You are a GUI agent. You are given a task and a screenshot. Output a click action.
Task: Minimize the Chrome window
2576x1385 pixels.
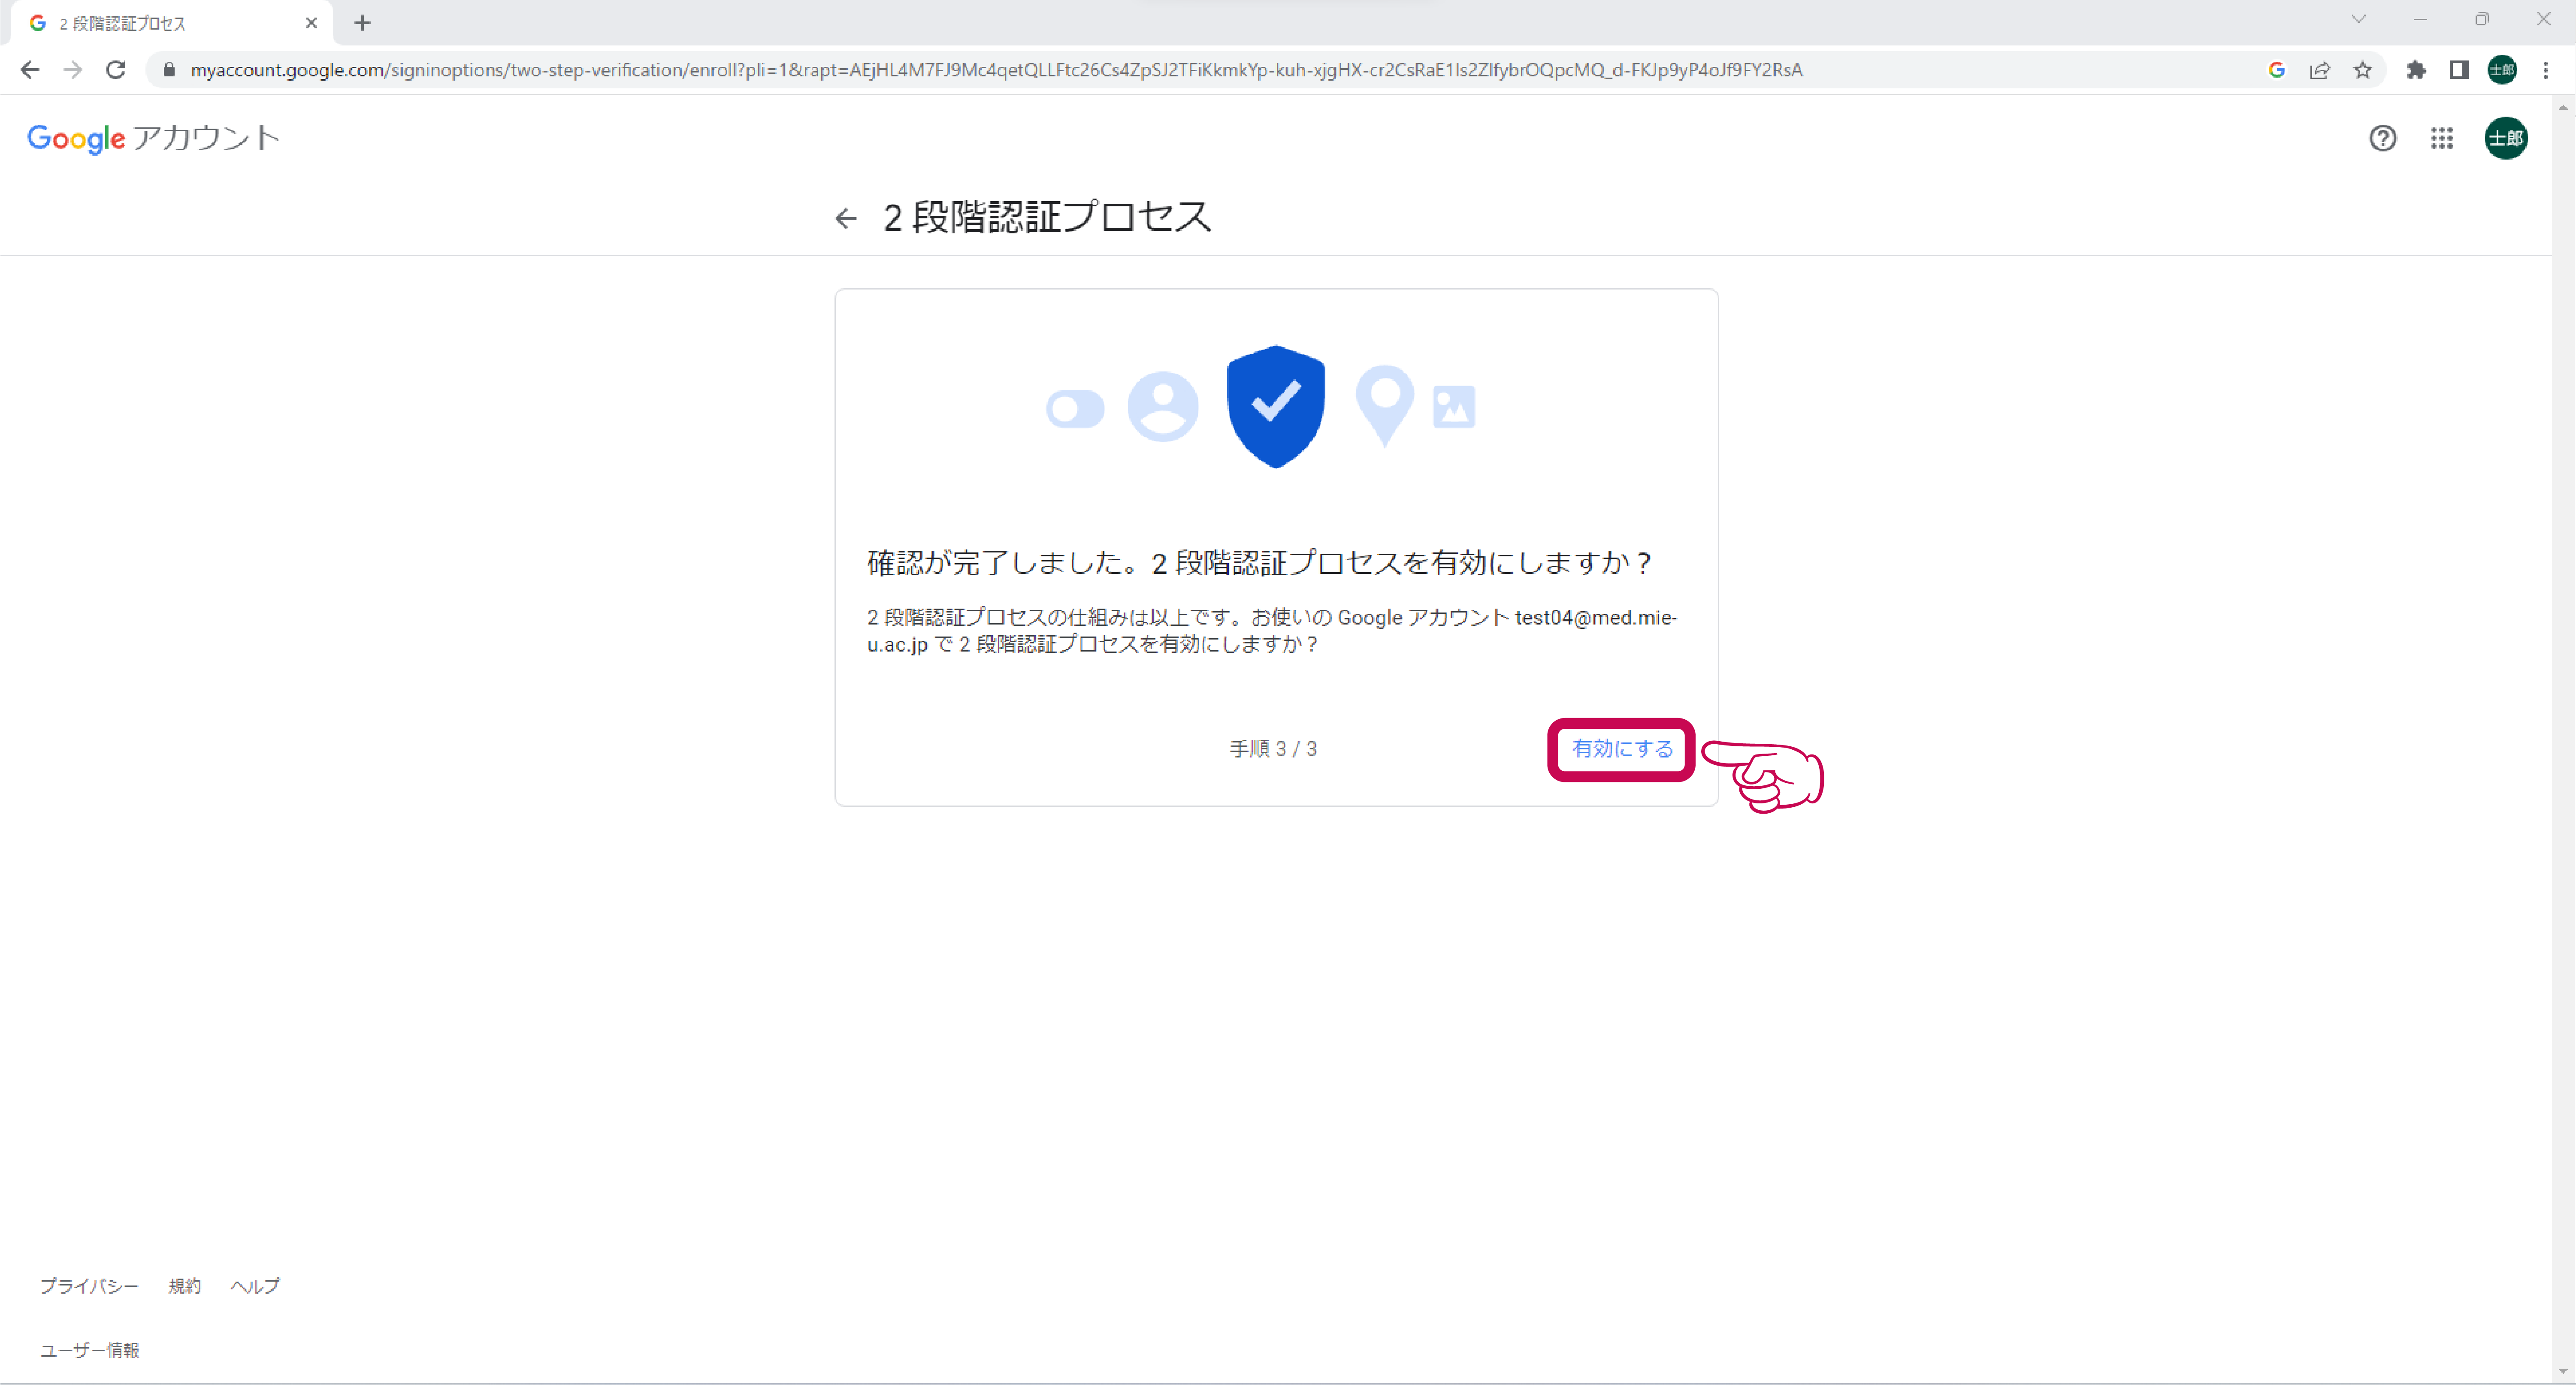(2420, 19)
